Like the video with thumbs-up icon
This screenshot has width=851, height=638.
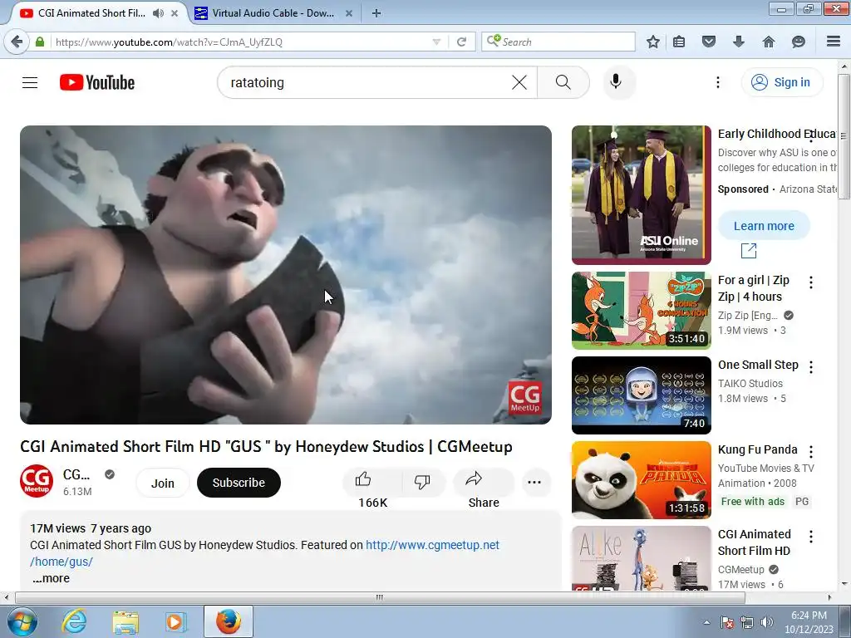point(363,479)
